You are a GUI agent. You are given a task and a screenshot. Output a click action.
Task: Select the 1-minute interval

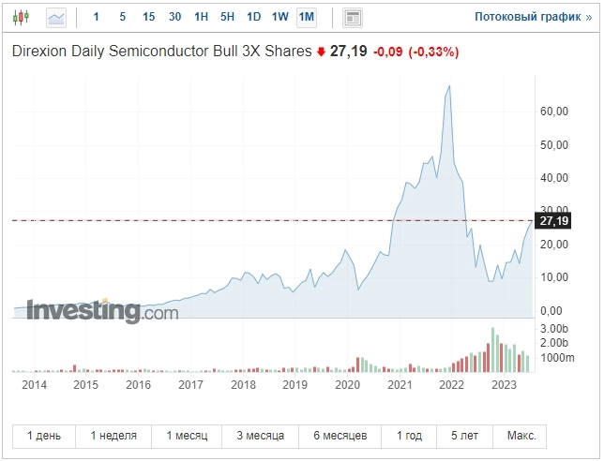[96, 17]
